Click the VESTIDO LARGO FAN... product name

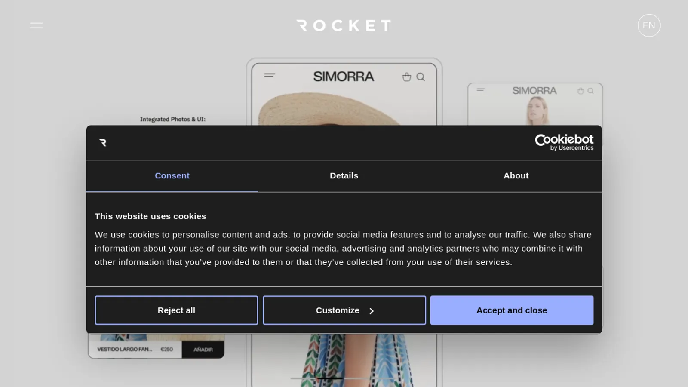tap(125, 349)
